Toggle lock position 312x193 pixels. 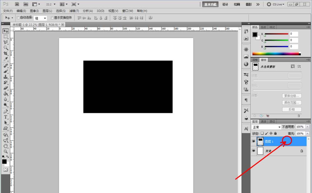(271, 133)
